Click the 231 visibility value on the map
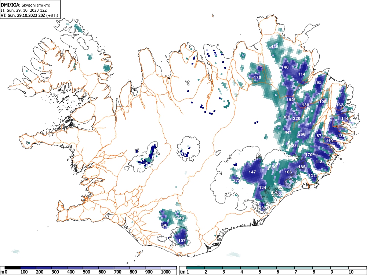 [x=295, y=146]
